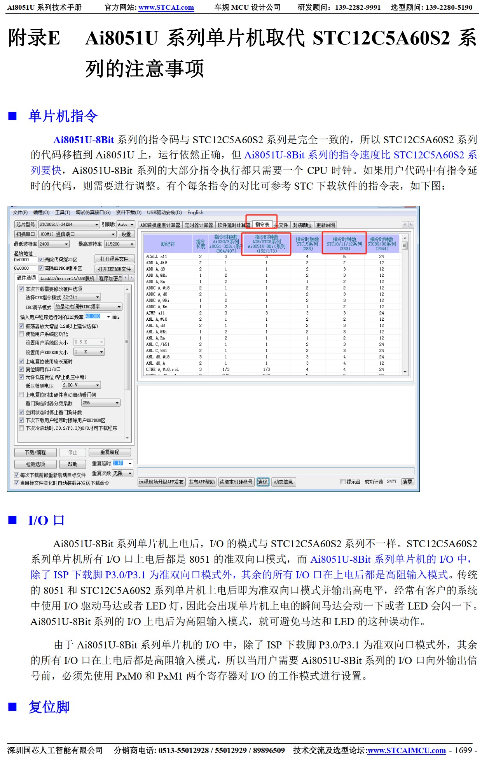Toggle 本次下载需要修改硬件选项 checkbox

(21, 289)
